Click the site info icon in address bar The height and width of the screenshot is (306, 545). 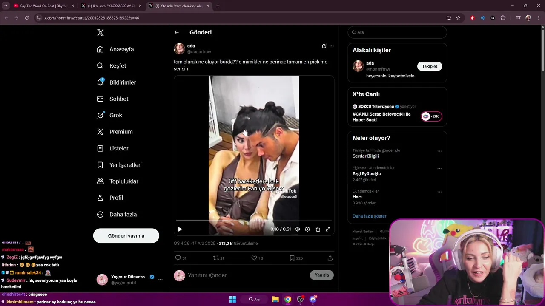point(39,18)
